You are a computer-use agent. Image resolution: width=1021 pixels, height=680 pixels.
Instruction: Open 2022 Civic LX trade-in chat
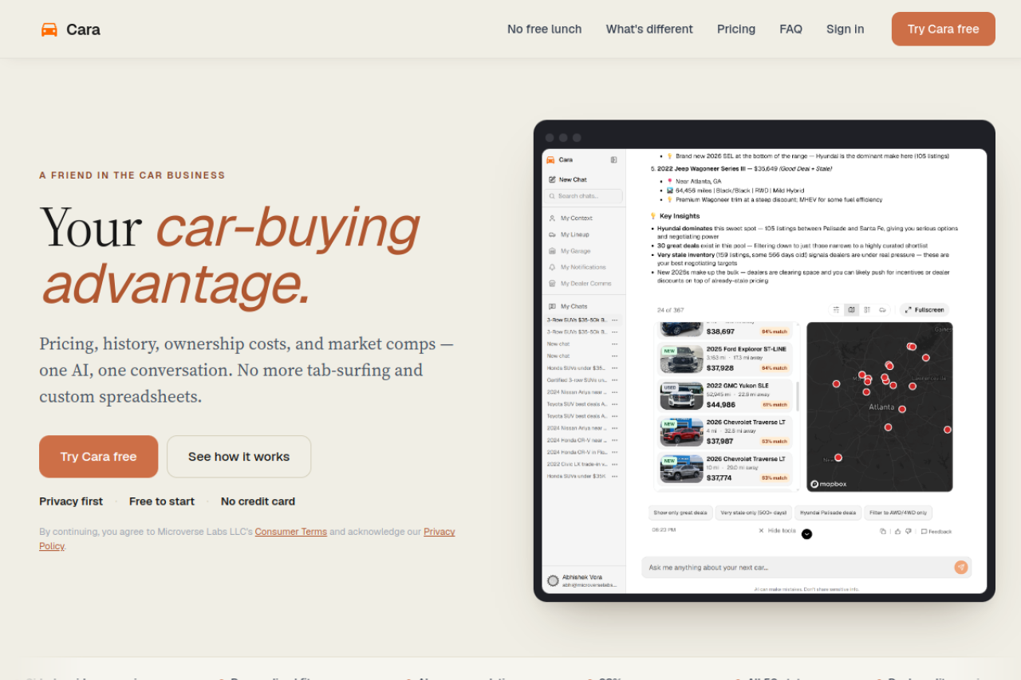pyautogui.click(x=577, y=464)
